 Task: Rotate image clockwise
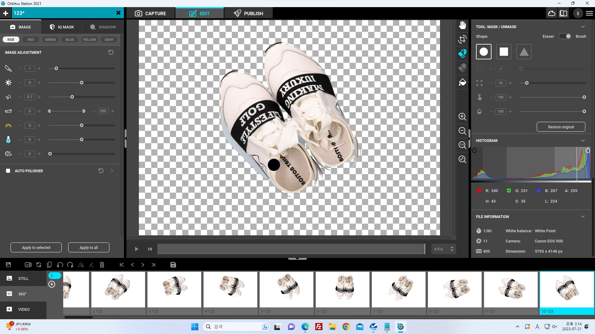click(70, 265)
